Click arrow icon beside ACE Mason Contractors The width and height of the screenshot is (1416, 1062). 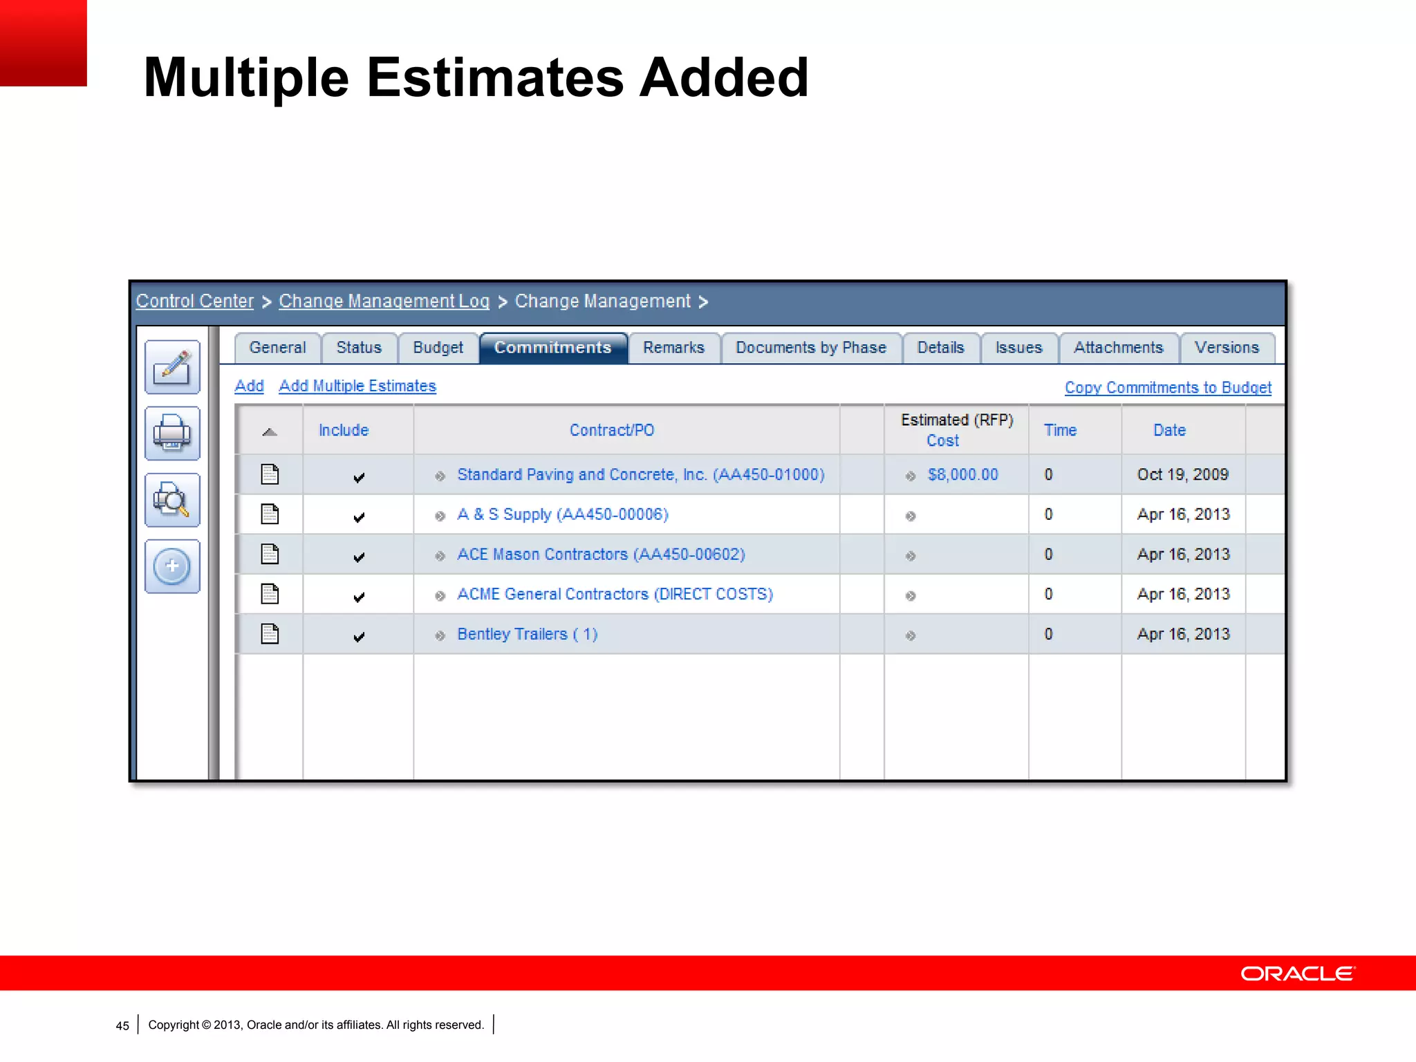(x=440, y=556)
